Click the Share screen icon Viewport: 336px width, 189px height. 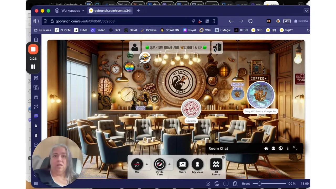click(x=182, y=164)
